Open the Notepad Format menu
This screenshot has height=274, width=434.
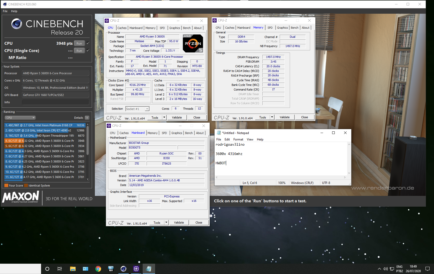tap(238, 139)
